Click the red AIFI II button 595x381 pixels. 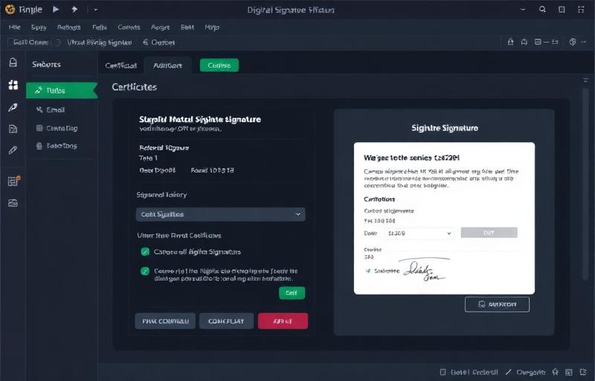tap(283, 321)
